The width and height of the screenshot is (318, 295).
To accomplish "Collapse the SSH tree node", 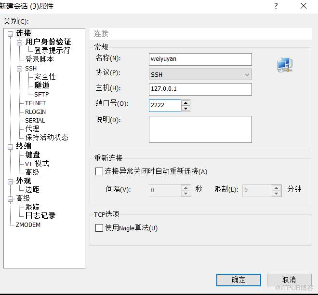I will [19, 69].
